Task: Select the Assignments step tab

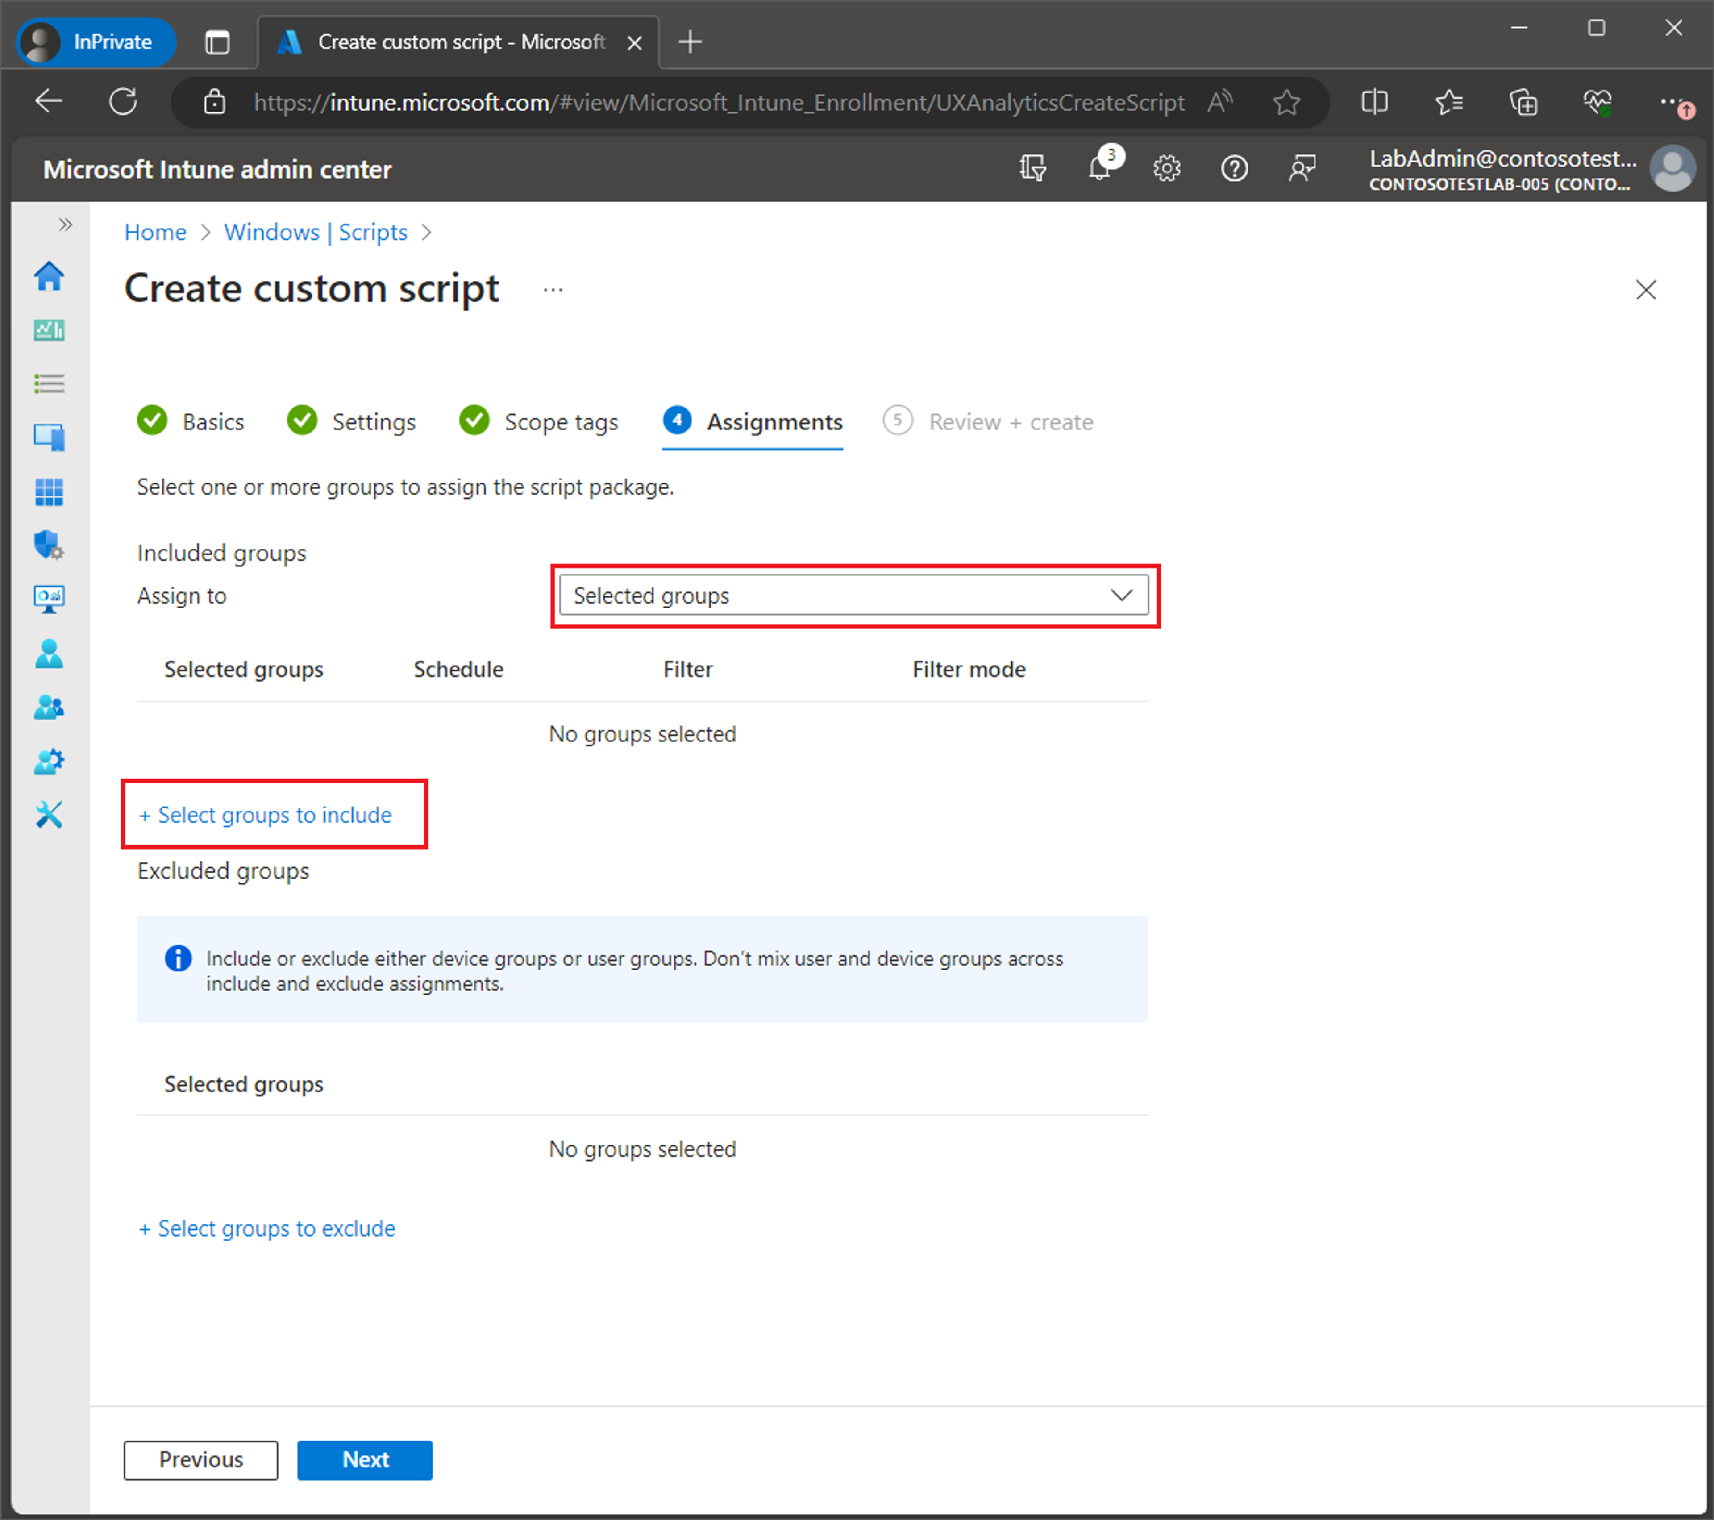Action: pyautogui.click(x=752, y=421)
